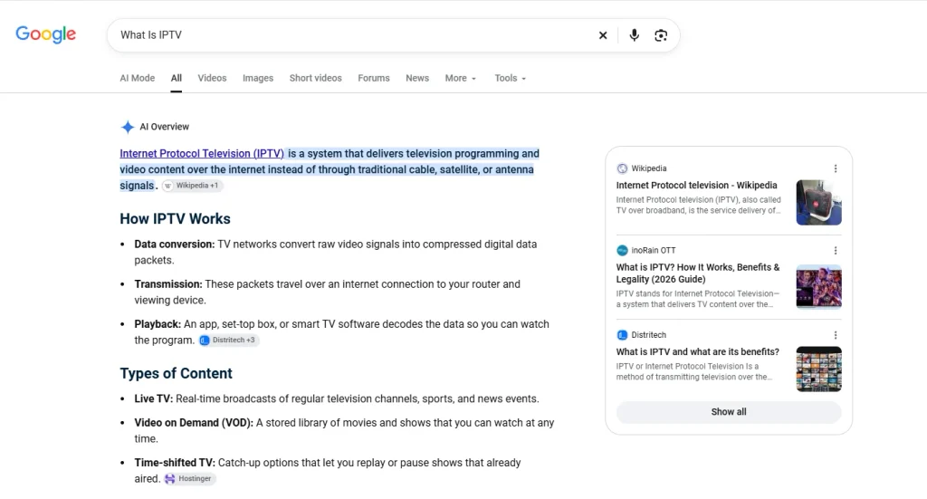Click the Wikipedia source name label
The height and width of the screenshot is (499, 927).
coord(648,168)
